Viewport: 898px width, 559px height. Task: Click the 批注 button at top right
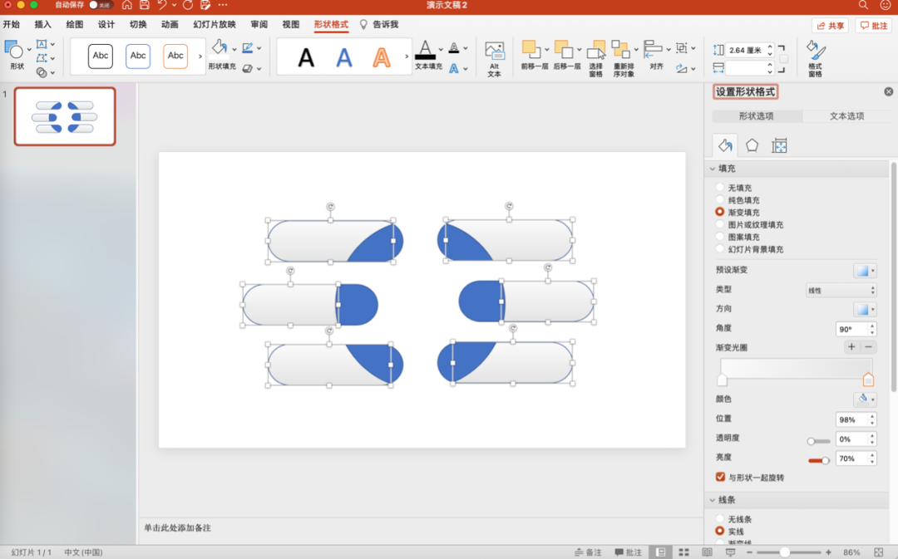(x=874, y=26)
